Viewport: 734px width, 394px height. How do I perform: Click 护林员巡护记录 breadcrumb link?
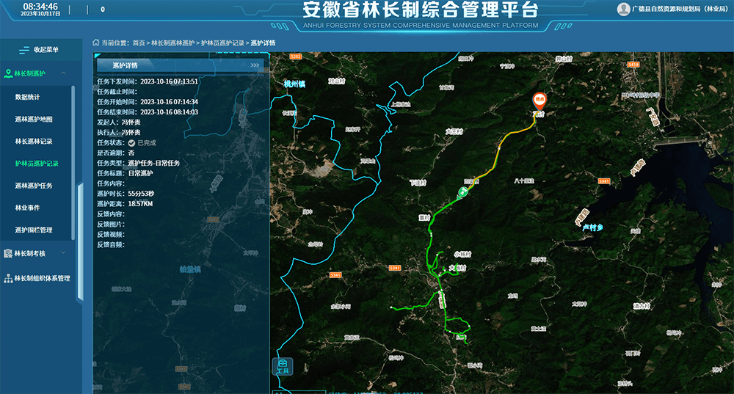222,43
